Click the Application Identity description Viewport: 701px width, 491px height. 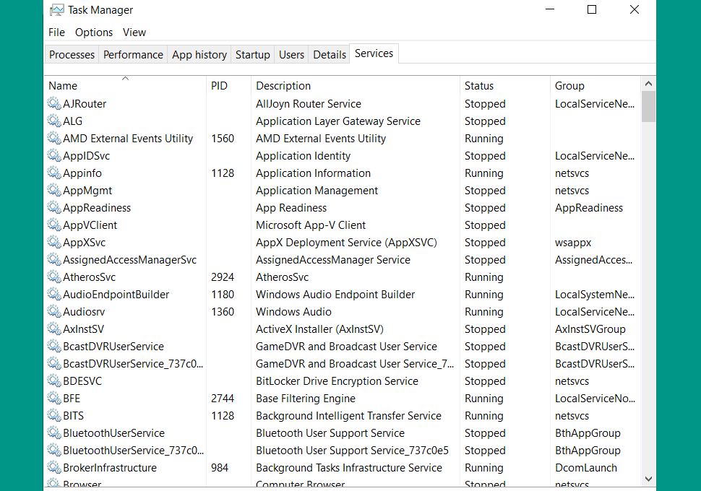pos(303,156)
